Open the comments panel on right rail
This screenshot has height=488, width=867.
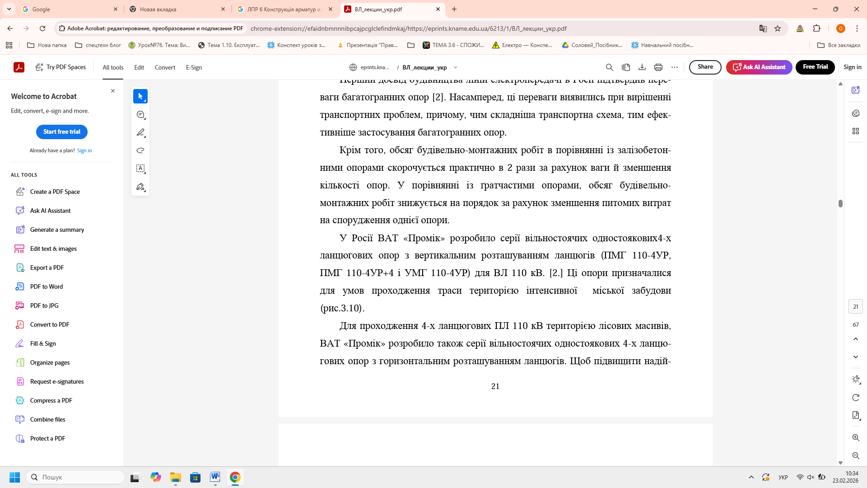coord(855,113)
